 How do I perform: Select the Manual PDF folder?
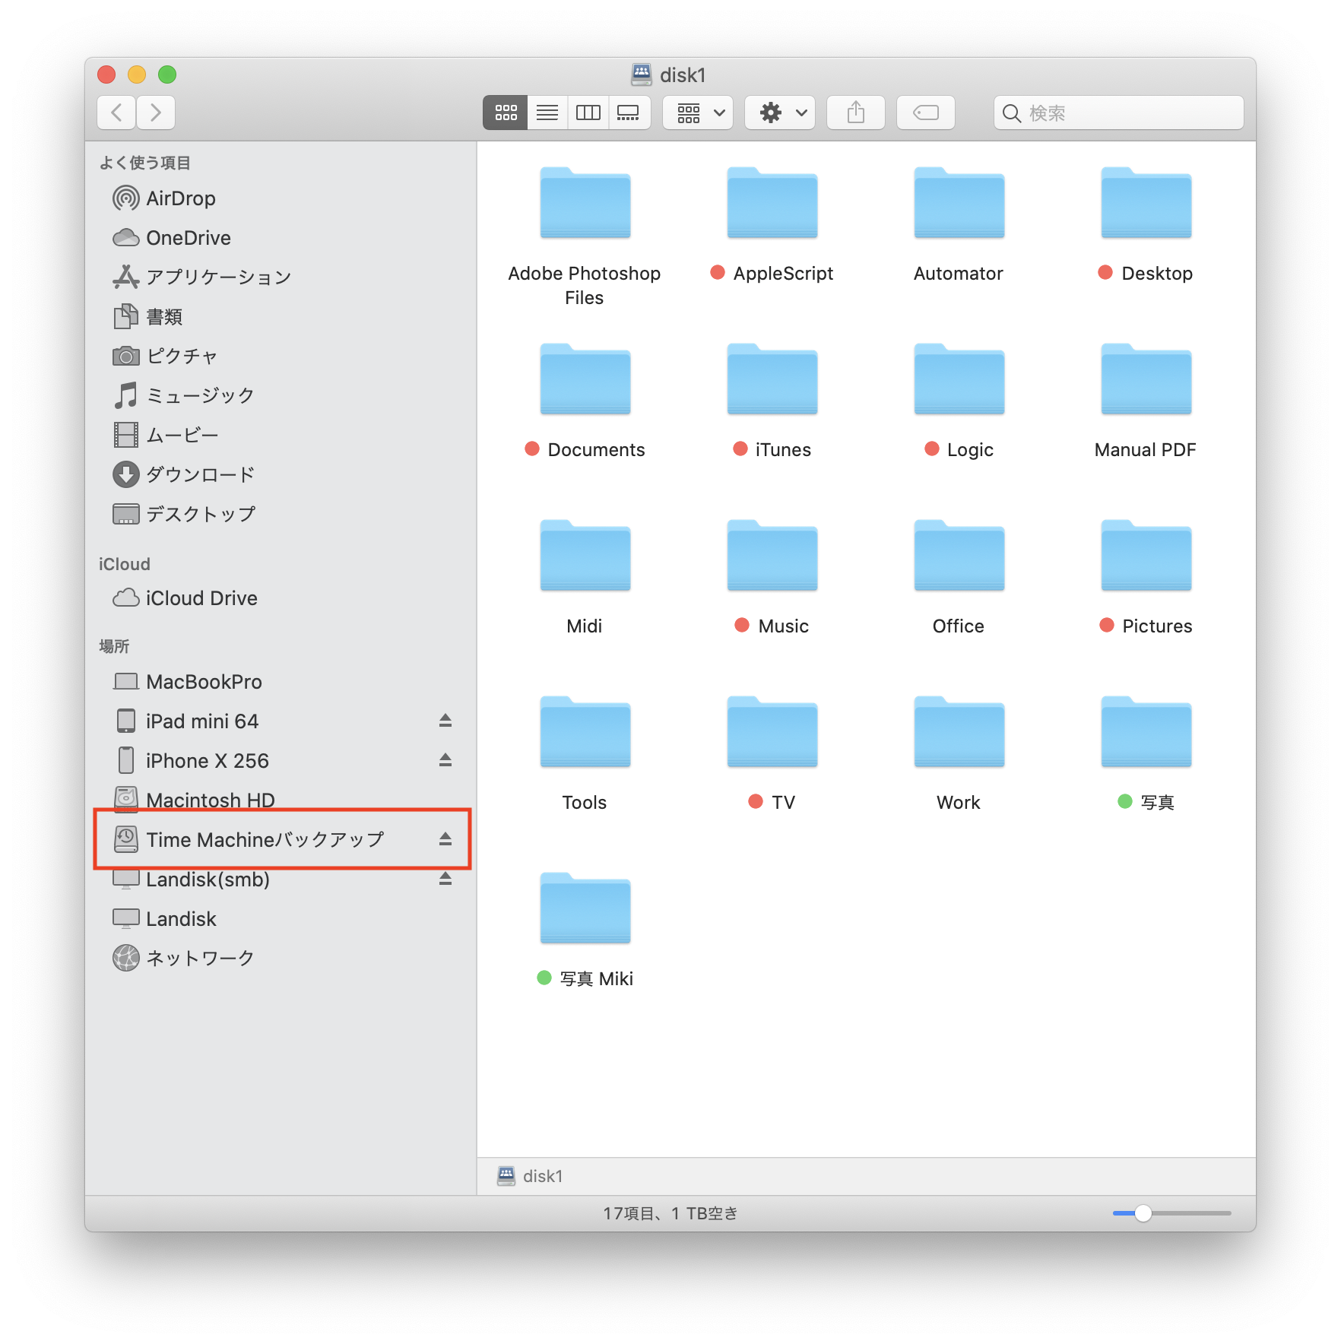click(x=1146, y=380)
